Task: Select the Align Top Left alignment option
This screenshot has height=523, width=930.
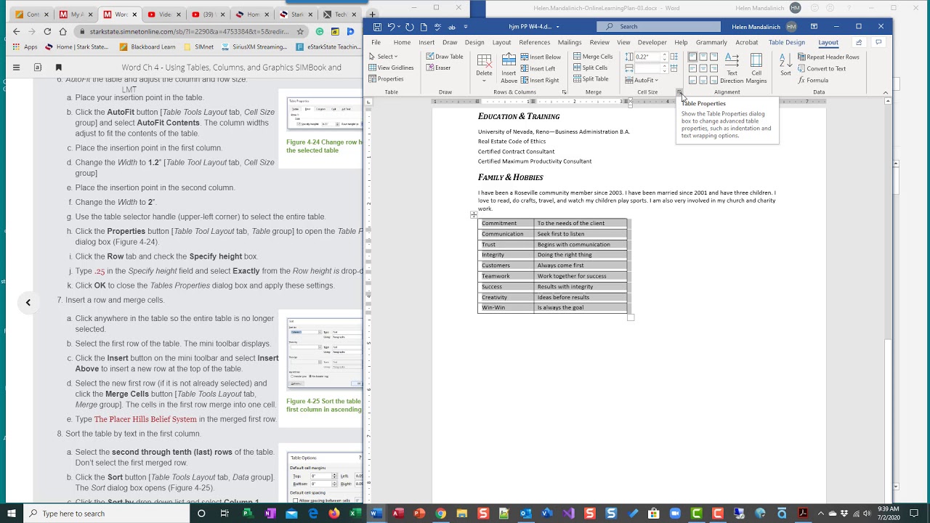Action: tap(692, 57)
